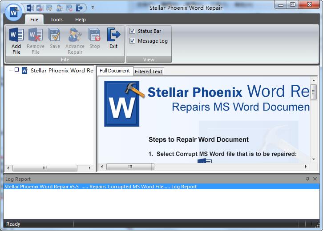Click the tree panel horizontal scrollbar thumb
The image size is (323, 231).
(x=44, y=168)
